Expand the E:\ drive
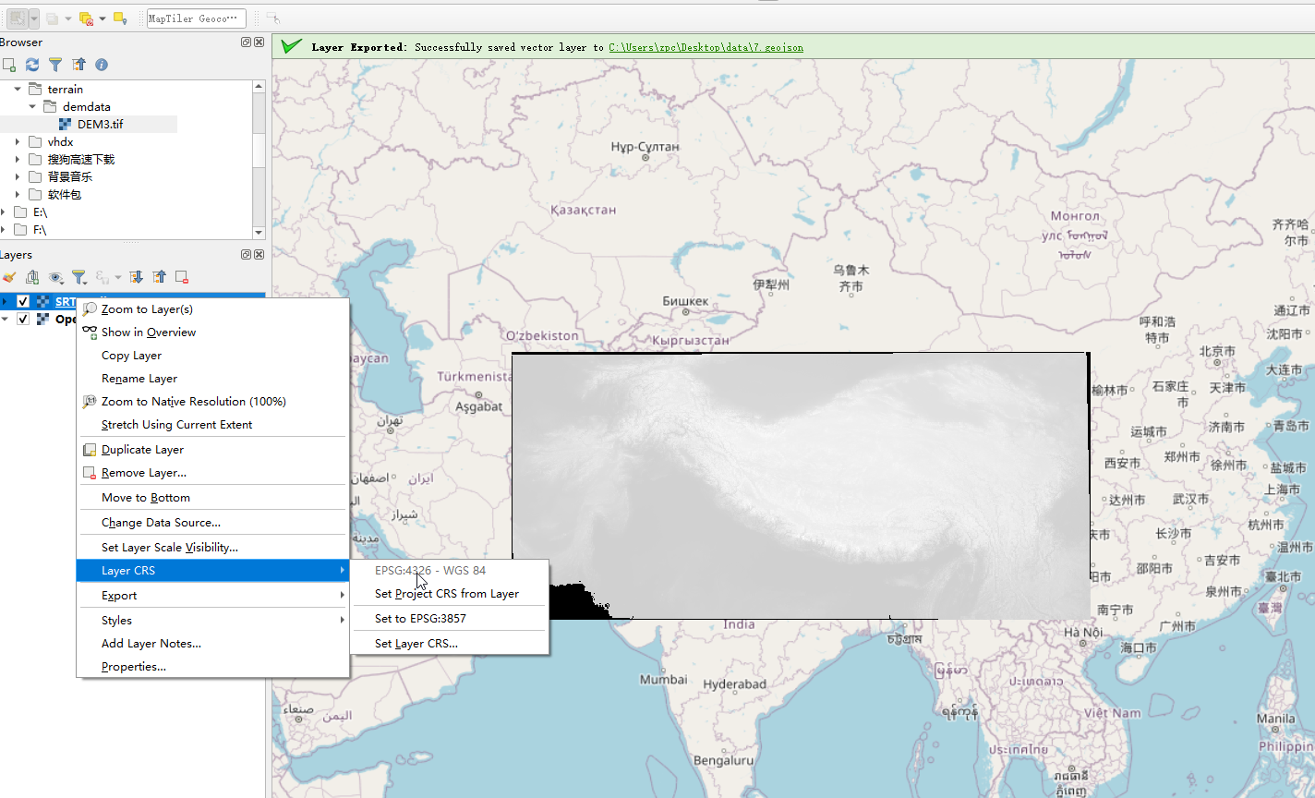This screenshot has width=1315, height=798. pos(4,212)
